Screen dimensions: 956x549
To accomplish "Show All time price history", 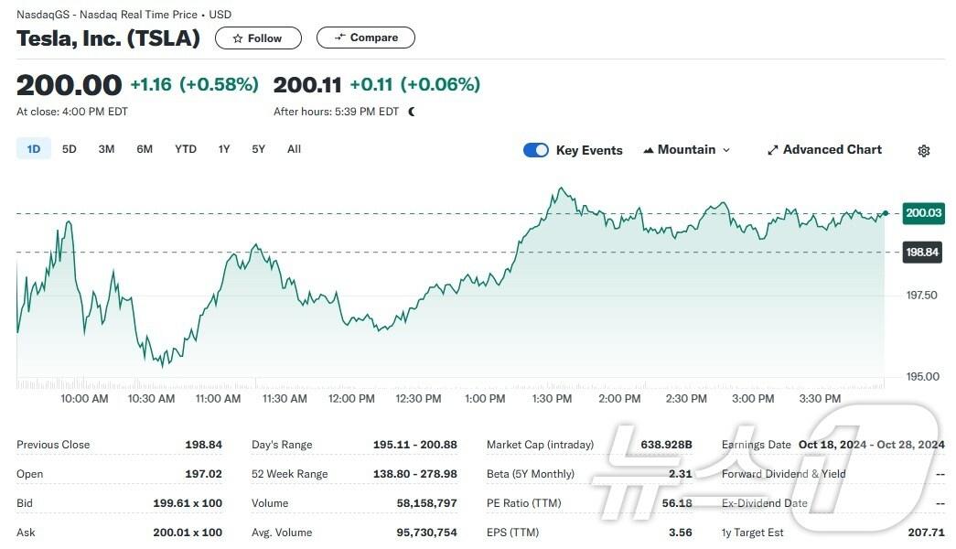I will tap(294, 149).
